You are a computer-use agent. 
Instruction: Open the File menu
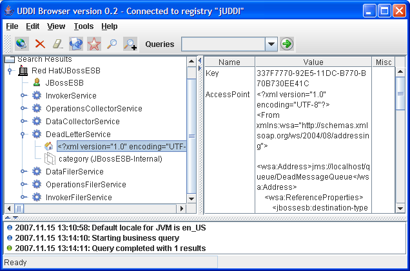[x=12, y=26]
